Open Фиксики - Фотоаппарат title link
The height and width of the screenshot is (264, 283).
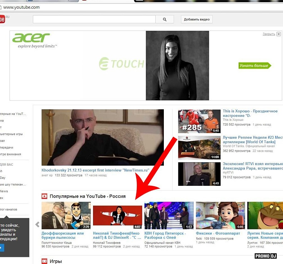[x=218, y=233]
